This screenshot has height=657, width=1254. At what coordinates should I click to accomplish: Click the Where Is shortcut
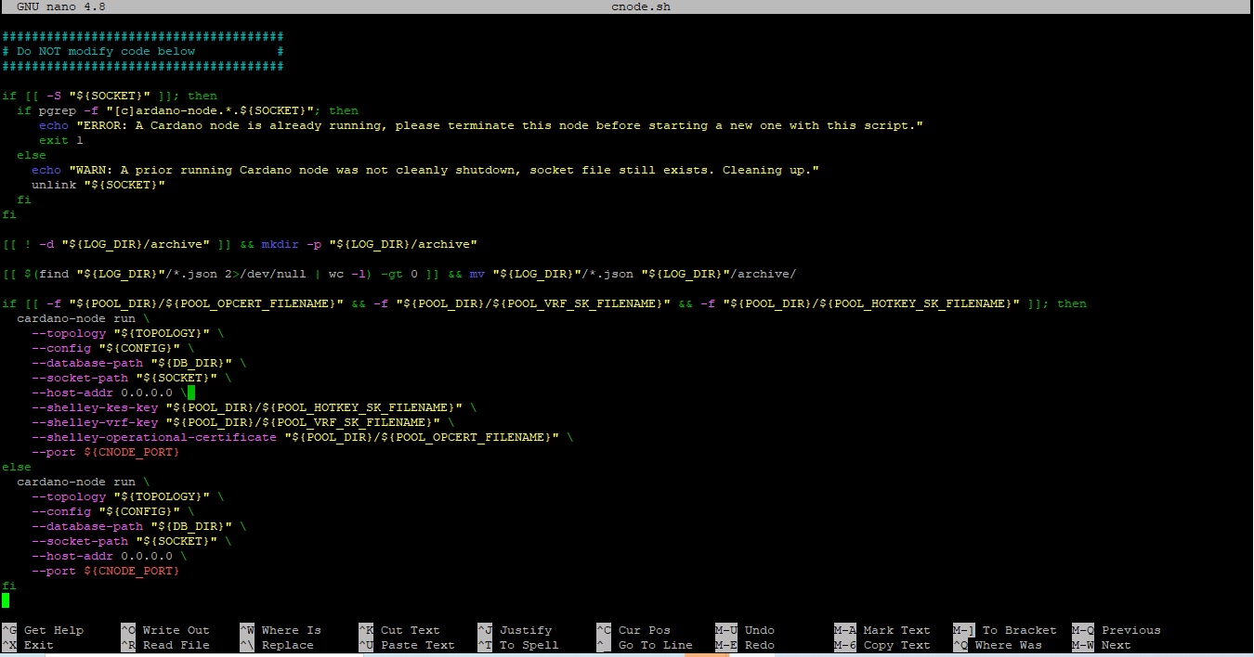281,630
